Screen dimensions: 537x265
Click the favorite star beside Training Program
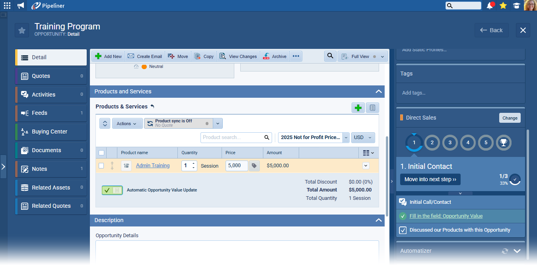22,30
